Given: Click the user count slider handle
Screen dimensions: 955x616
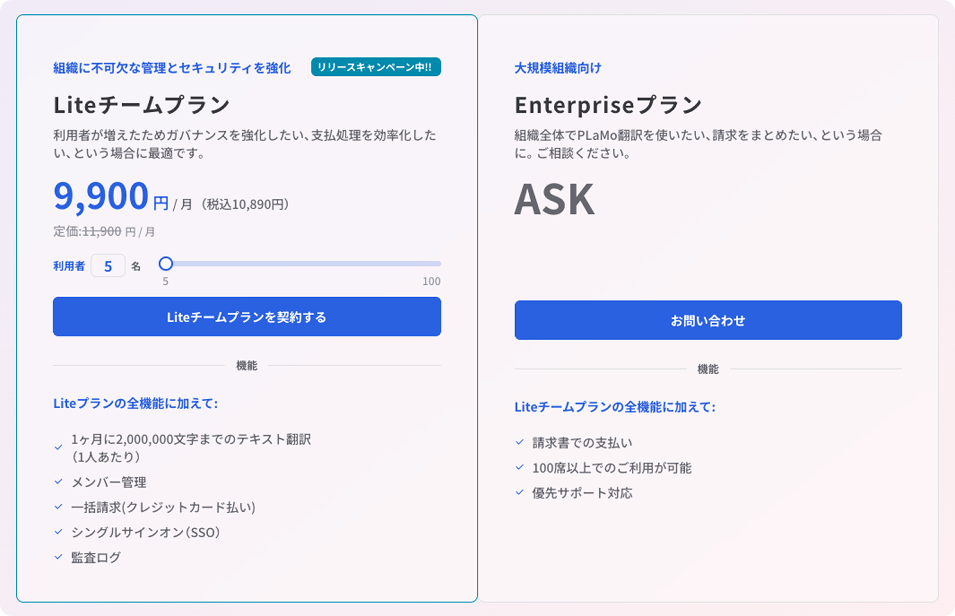Looking at the screenshot, I should (166, 263).
